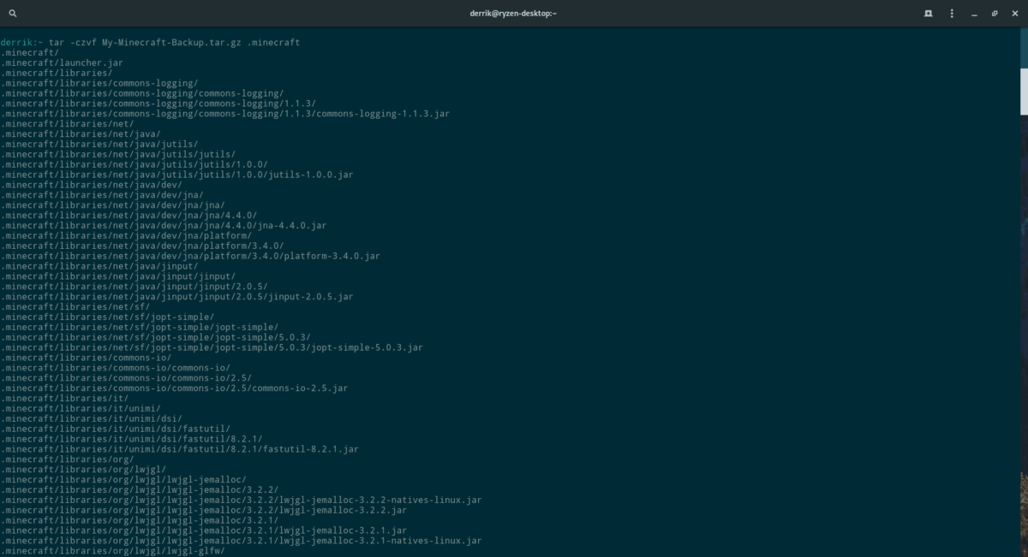This screenshot has height=557, width=1028.
Task: Select the ".minecraft/libraries/commons-logging/commons-logging/1.1.3/" line
Action: (158, 104)
